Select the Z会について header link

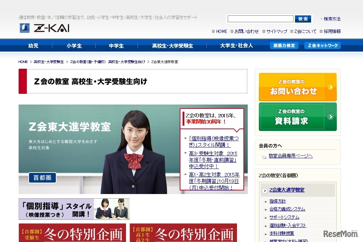pos(305,32)
